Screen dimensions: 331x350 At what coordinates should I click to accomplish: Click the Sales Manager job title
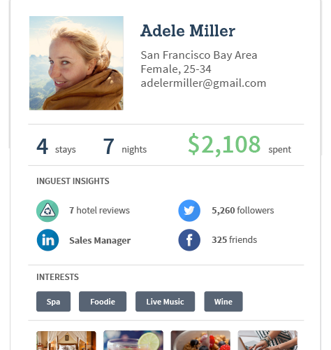pyautogui.click(x=100, y=241)
